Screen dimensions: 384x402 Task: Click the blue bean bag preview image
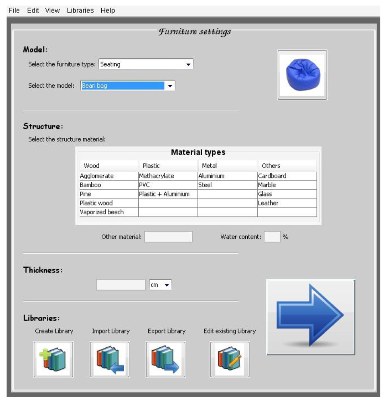[302, 75]
